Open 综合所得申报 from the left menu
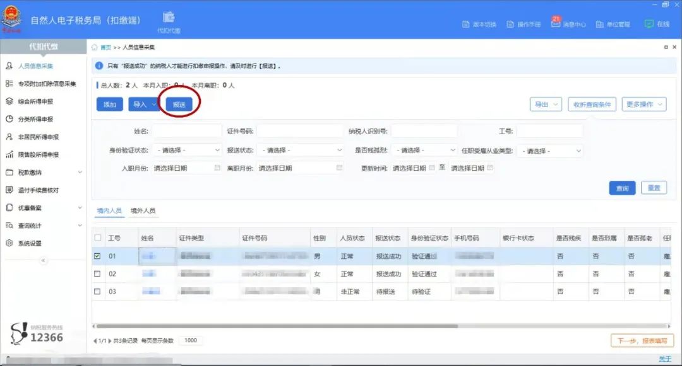 click(x=36, y=101)
